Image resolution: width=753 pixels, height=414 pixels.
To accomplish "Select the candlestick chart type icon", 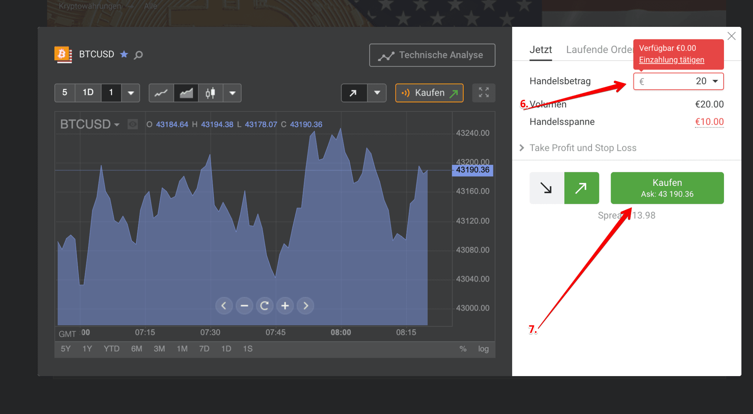I will 210,93.
